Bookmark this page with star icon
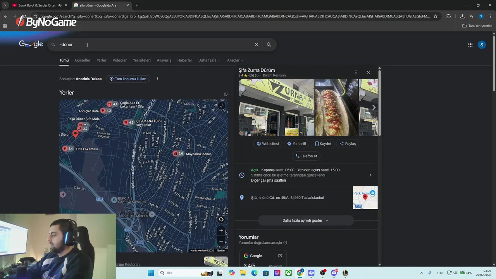This screenshot has height=279, width=496. tap(436, 16)
